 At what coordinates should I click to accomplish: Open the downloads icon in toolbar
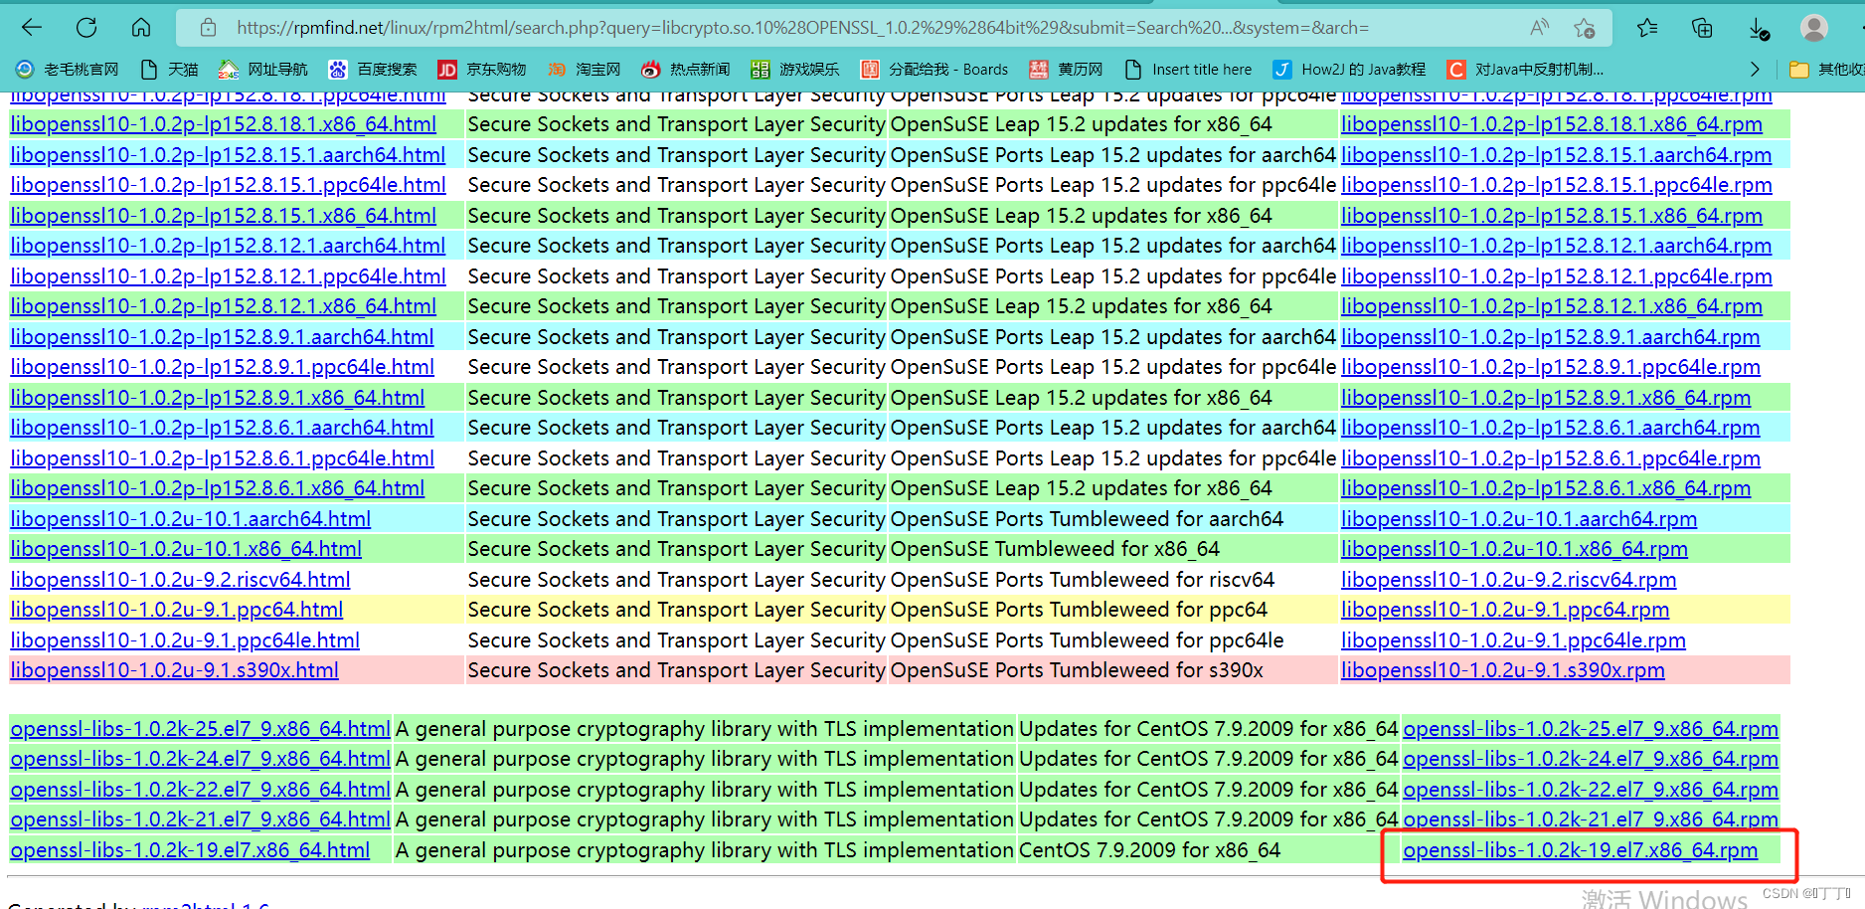(1758, 28)
